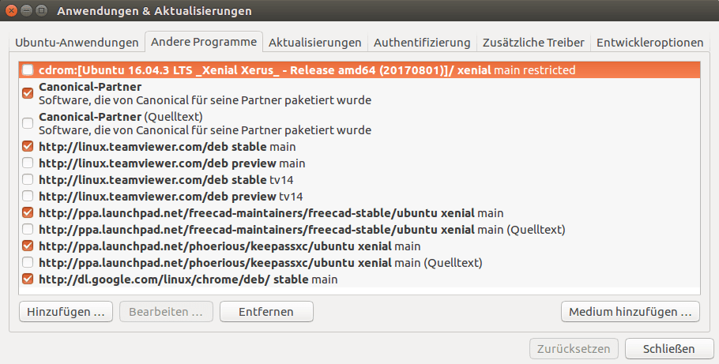Uncheck the freecad-stable xenial main source
Image resolution: width=719 pixels, height=364 pixels.
click(28, 212)
